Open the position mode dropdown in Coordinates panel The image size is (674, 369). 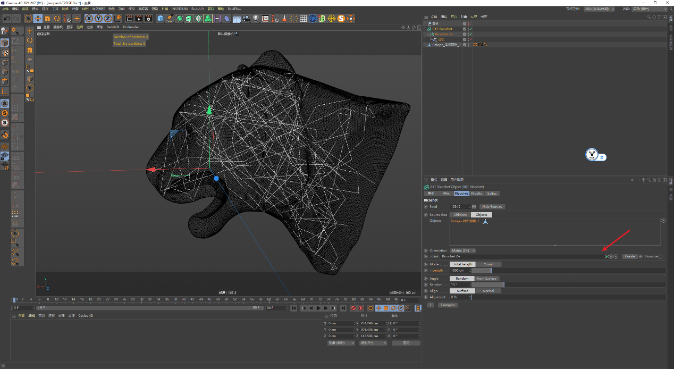coord(341,343)
